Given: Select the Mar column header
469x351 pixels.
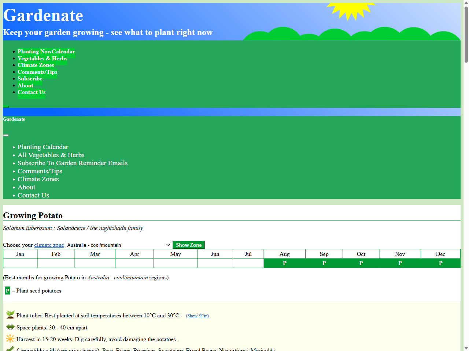Looking at the screenshot, I should point(95,254).
